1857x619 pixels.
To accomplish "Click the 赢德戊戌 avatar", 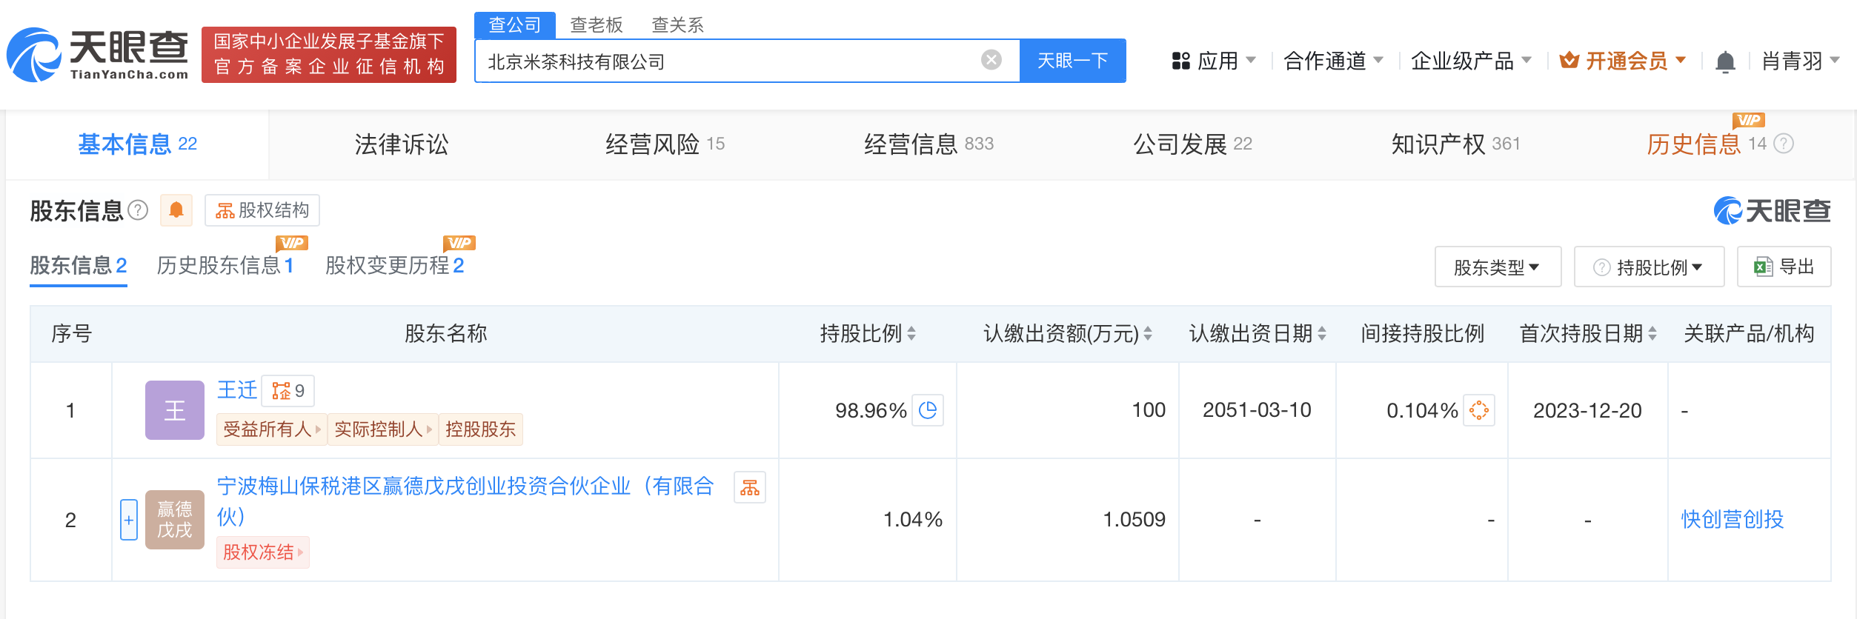I will pyautogui.click(x=175, y=520).
